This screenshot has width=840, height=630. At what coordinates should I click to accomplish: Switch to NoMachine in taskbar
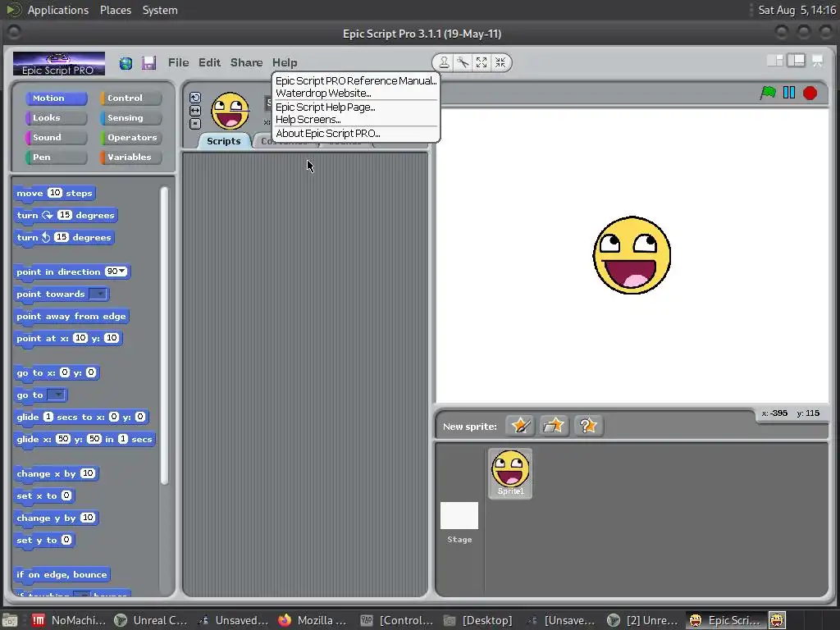point(69,620)
